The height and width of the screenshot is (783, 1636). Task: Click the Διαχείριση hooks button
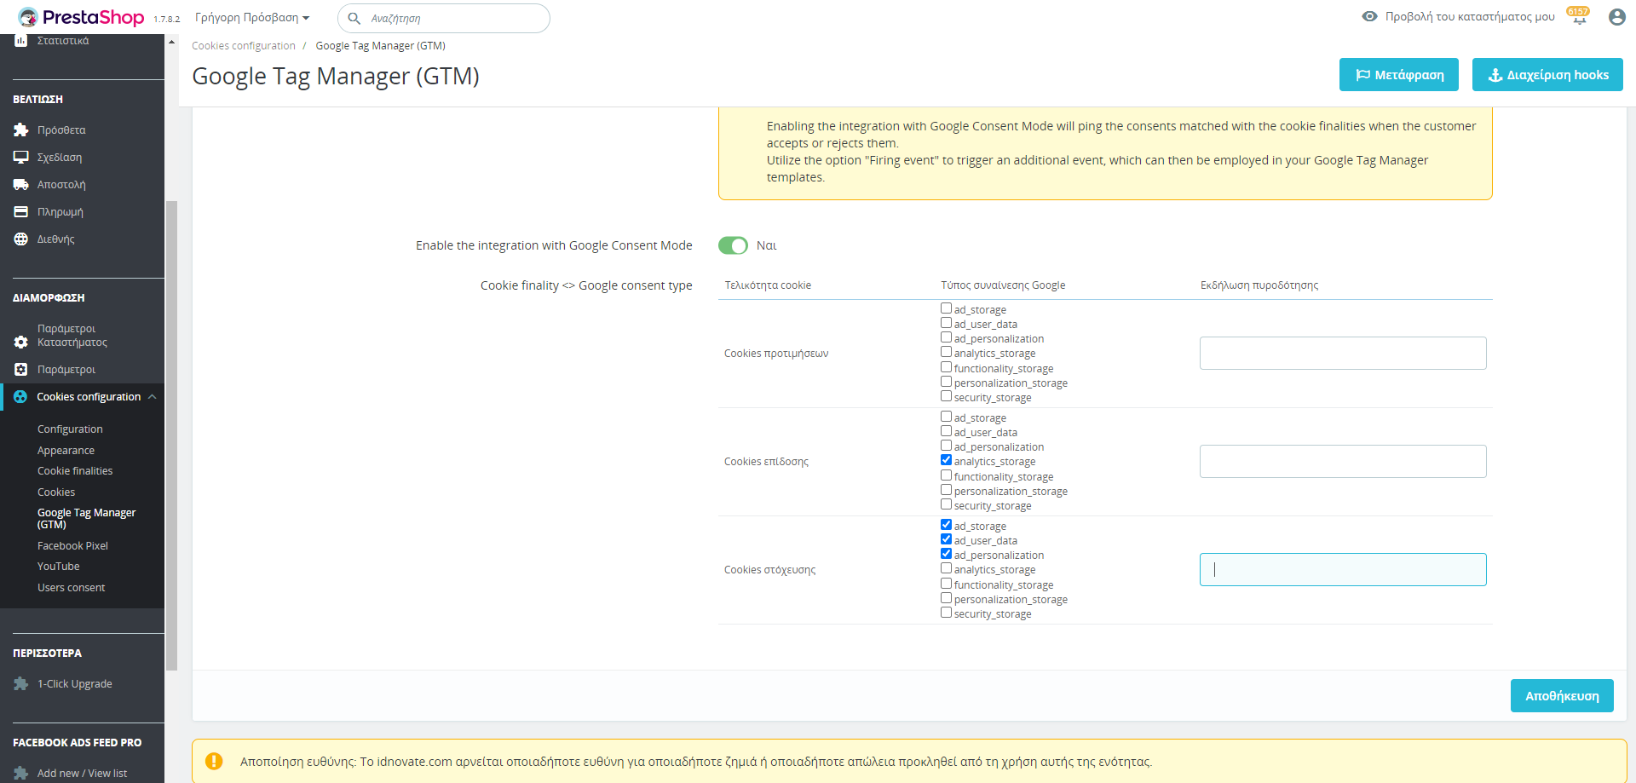tap(1547, 75)
